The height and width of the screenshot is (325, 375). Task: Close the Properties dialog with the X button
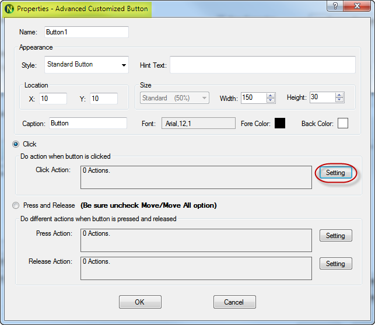click(357, 6)
